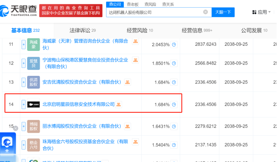Open 安吉优清股权投资合伙企业 link
This screenshot has height=162, width=277.
pos(82,82)
